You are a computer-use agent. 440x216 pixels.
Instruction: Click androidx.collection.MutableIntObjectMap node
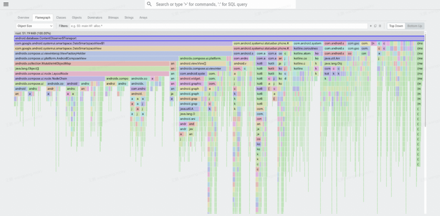point(92,64)
